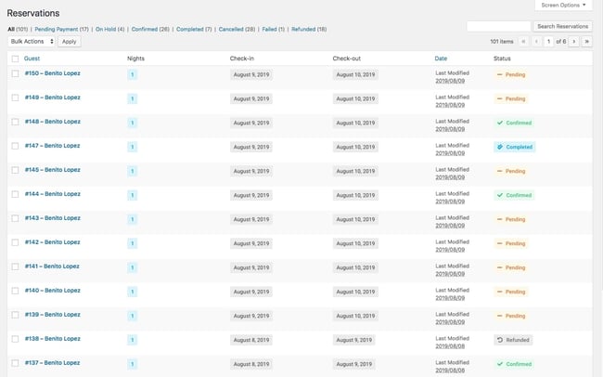Viewport: 603px width, 377px height.
Task: Tick checkbox for reservation #144
Action: coord(15,195)
